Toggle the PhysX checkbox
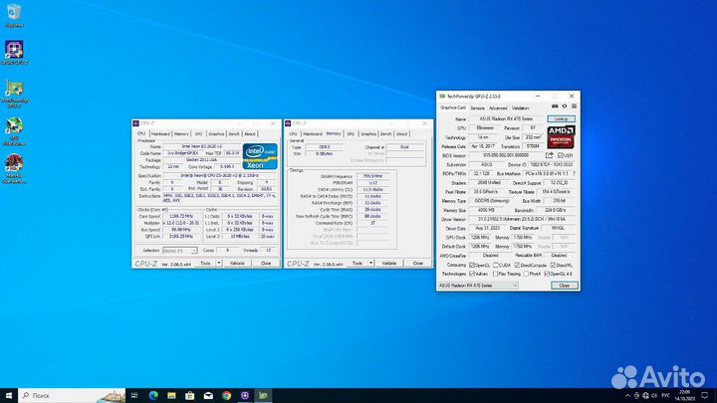Screen dimensions: 717x403 (x=526, y=274)
